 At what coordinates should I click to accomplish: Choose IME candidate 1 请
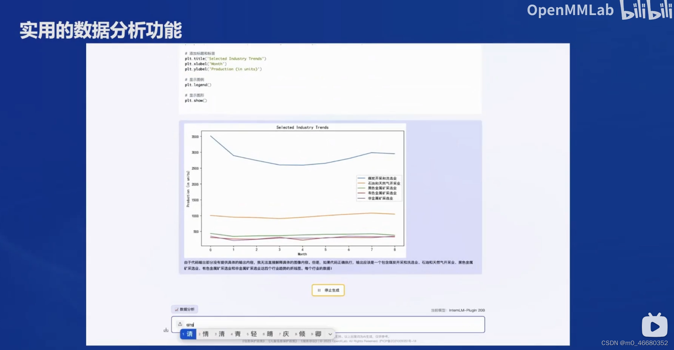pos(188,334)
